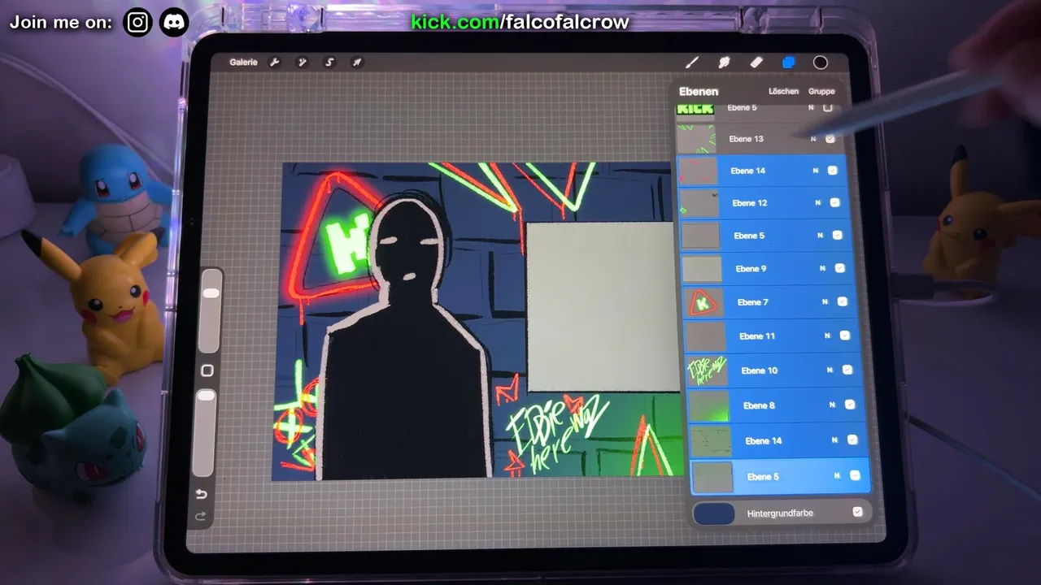Uncheck the Ebene 8 visibility box

click(x=849, y=405)
